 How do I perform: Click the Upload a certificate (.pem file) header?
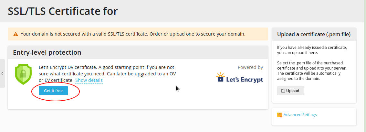314,34
